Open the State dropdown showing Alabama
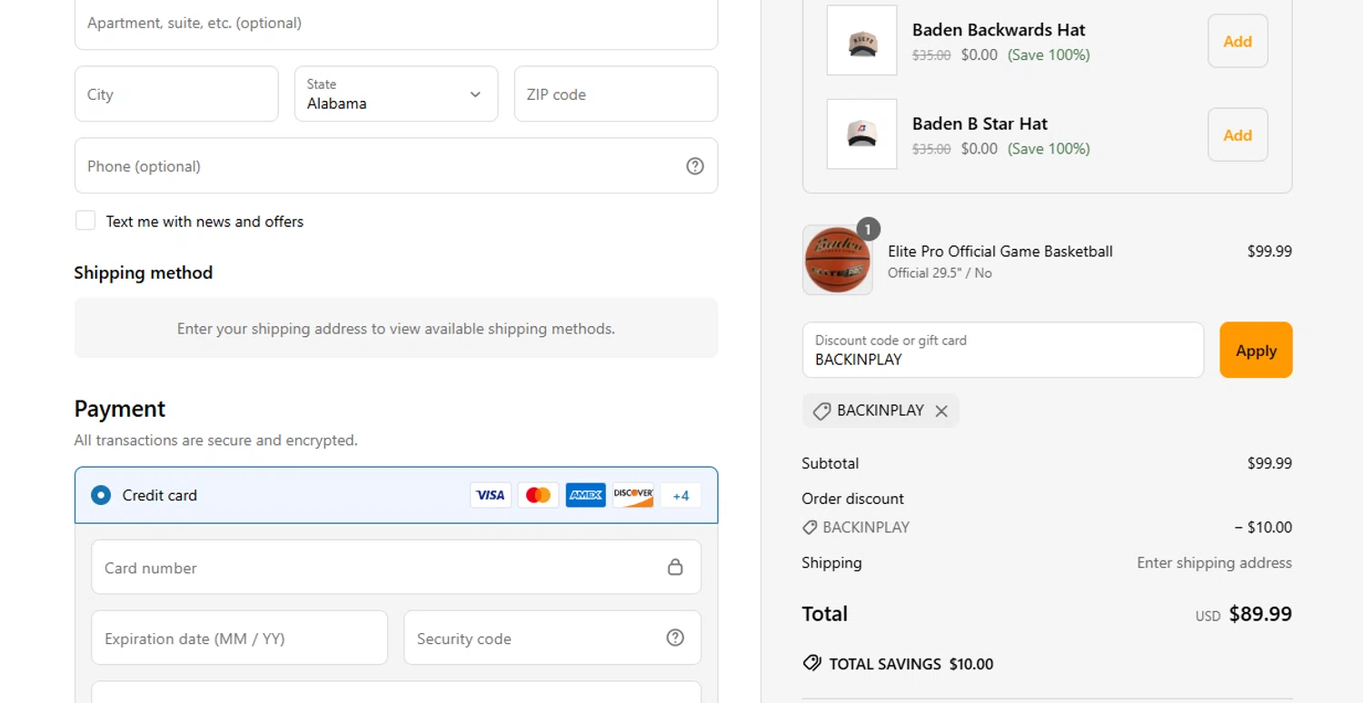Image resolution: width=1363 pixels, height=703 pixels. coord(396,94)
